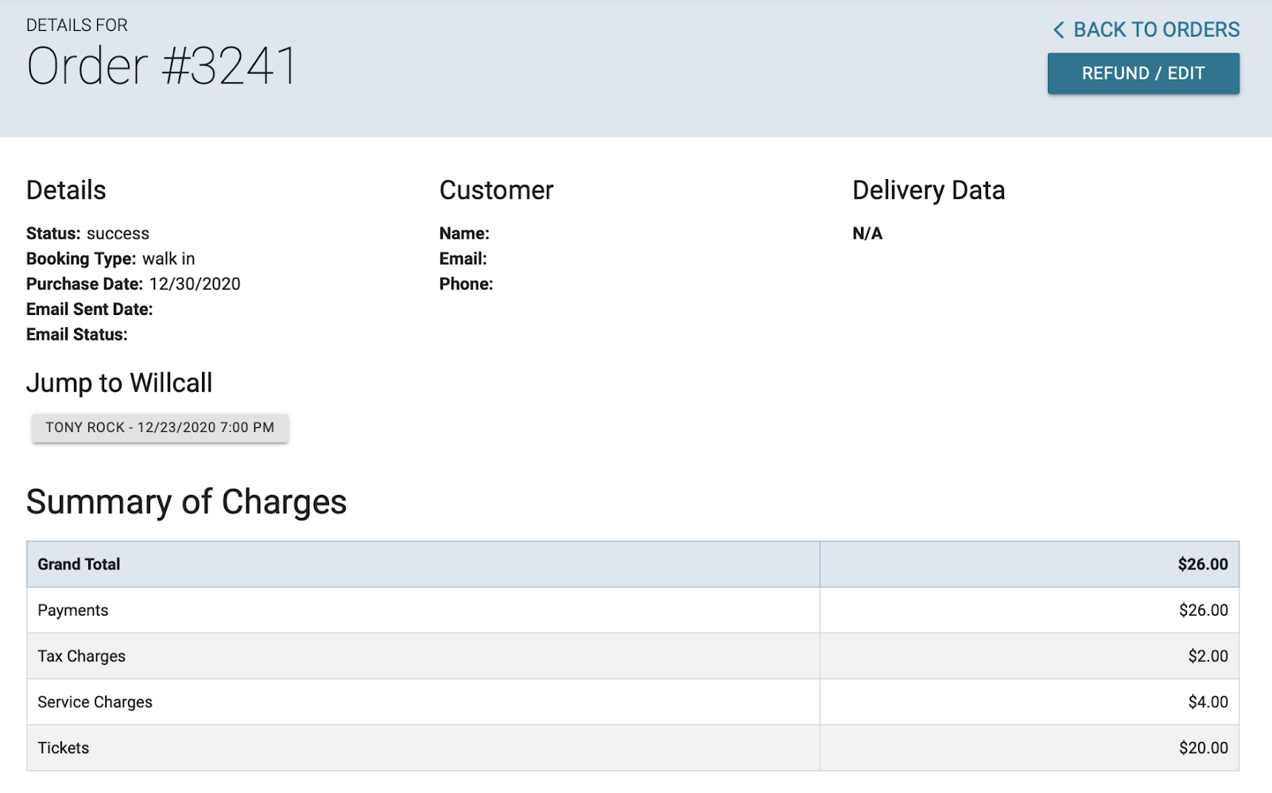Click the Customer section heading
1272x793 pixels.
tap(496, 190)
